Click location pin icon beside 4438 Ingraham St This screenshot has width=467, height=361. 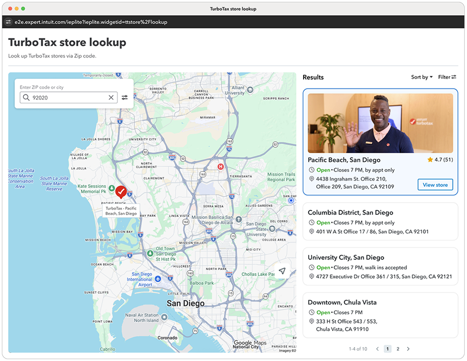click(x=311, y=179)
